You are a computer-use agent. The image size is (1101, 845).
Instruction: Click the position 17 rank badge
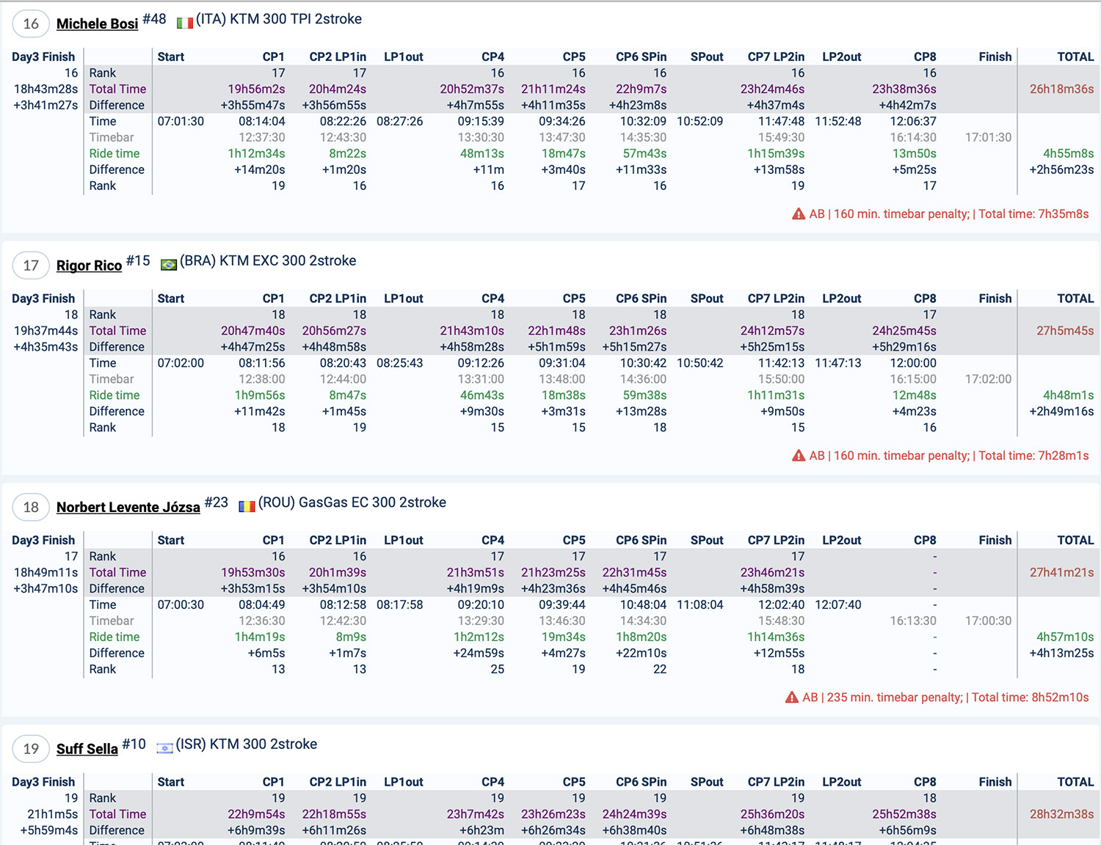coord(31,266)
